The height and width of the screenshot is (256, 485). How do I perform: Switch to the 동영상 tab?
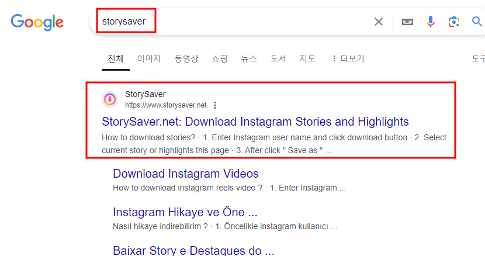pyautogui.click(x=186, y=58)
